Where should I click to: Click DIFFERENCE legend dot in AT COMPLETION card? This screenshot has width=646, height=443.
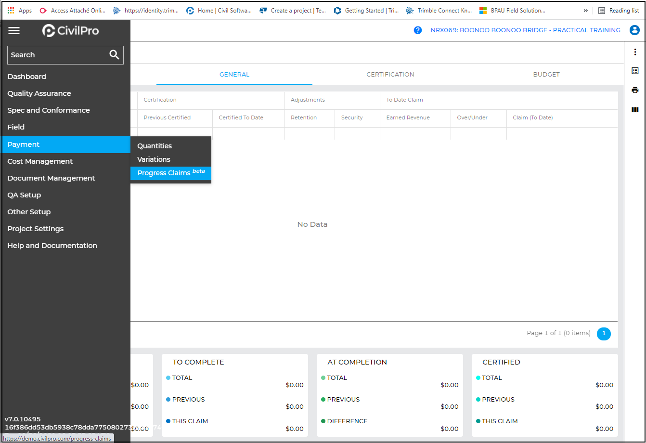pos(323,421)
